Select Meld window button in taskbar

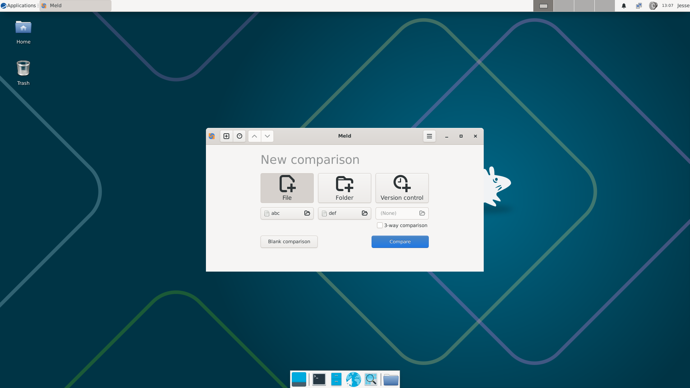[x=75, y=6]
